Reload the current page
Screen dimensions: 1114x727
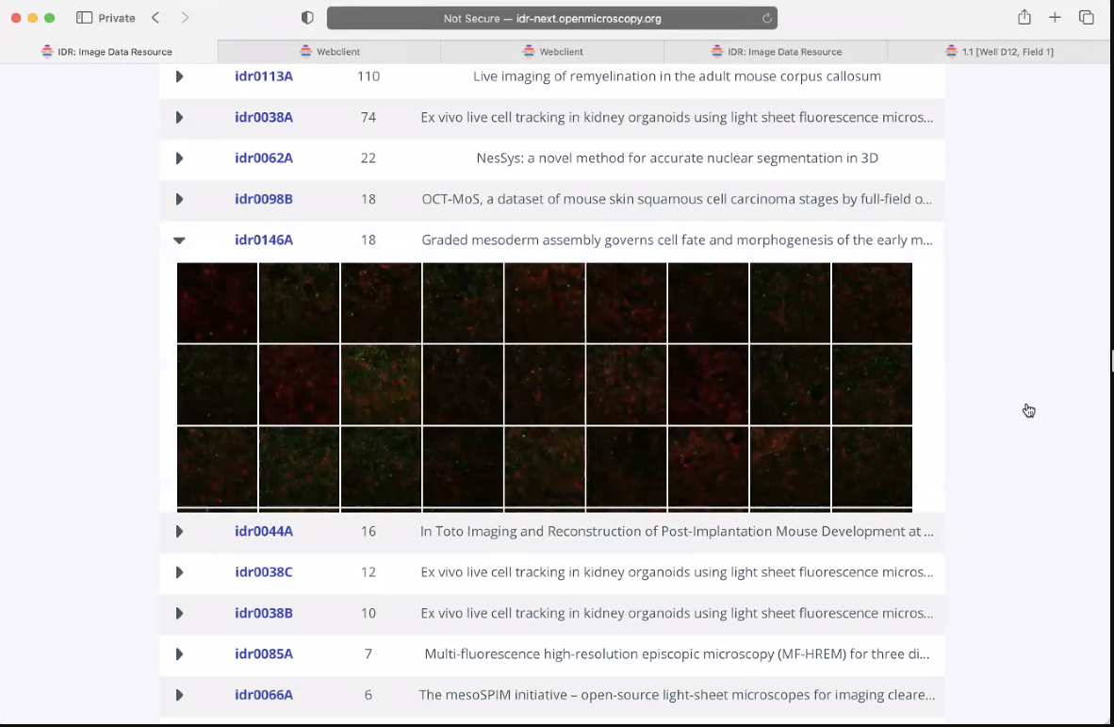[x=766, y=18]
